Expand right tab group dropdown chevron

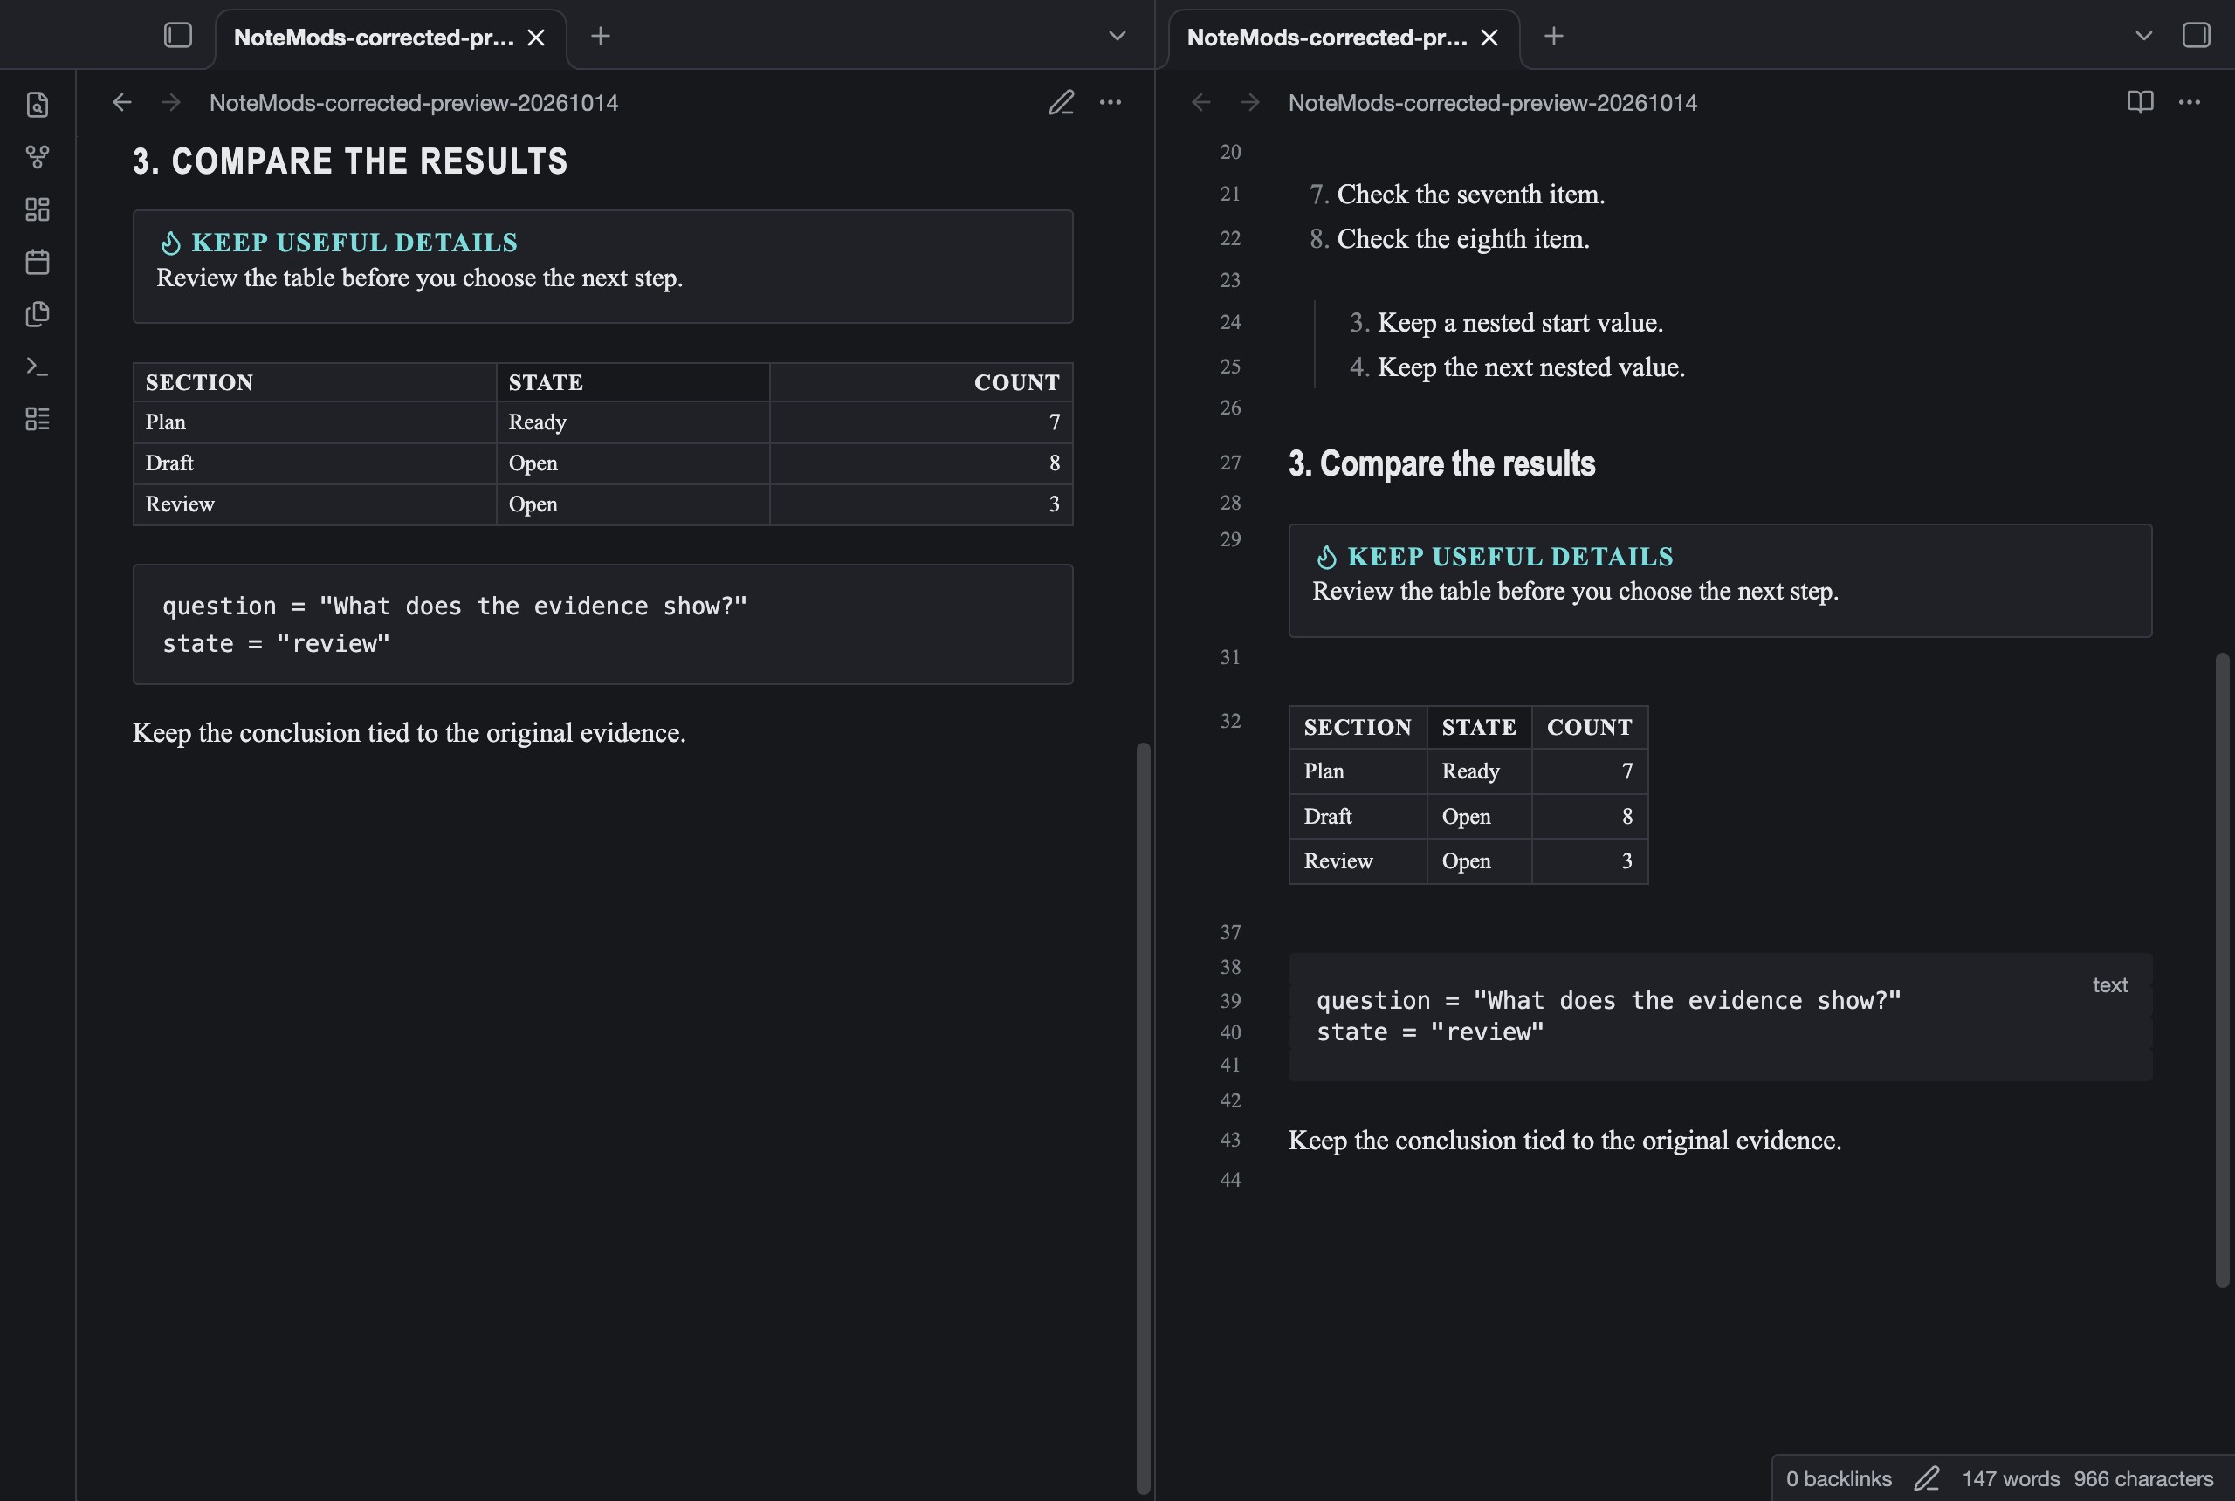point(2144,37)
